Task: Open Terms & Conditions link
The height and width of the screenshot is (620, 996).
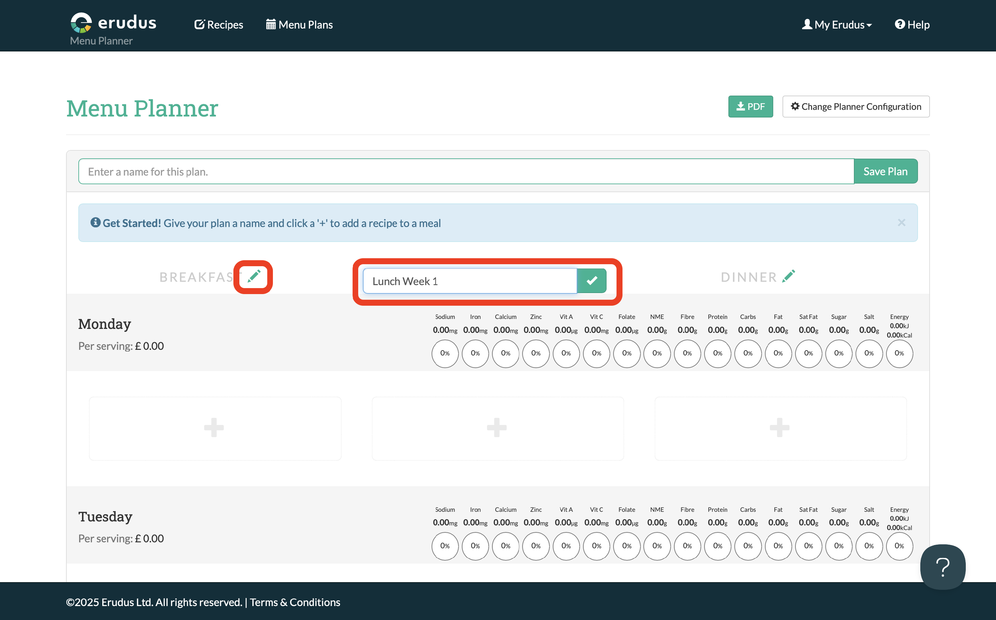Action: pos(295,602)
